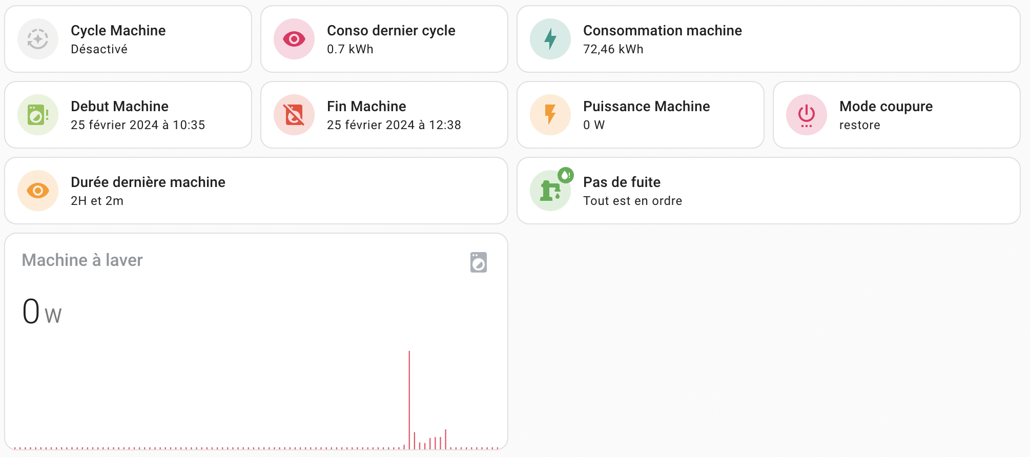Screen dimensions: 1030x457
Task: Open the Pas de fuite status tile
Action: pos(769,191)
